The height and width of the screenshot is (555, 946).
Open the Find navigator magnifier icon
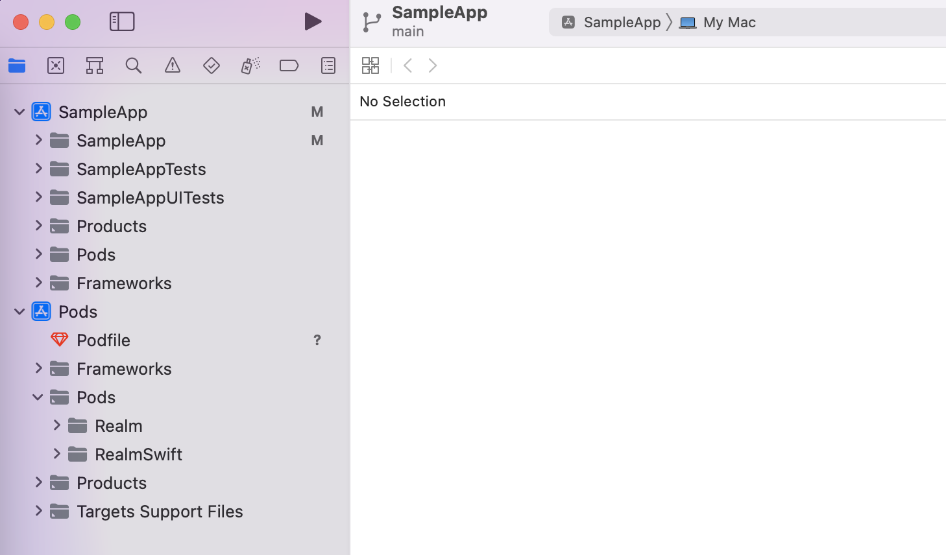(x=134, y=65)
